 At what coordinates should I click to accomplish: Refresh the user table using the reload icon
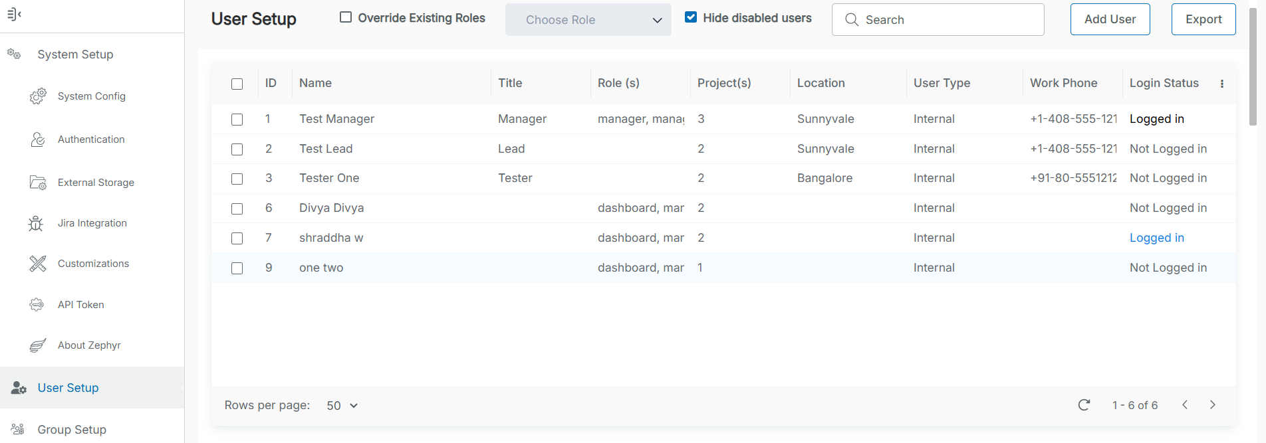(1084, 405)
